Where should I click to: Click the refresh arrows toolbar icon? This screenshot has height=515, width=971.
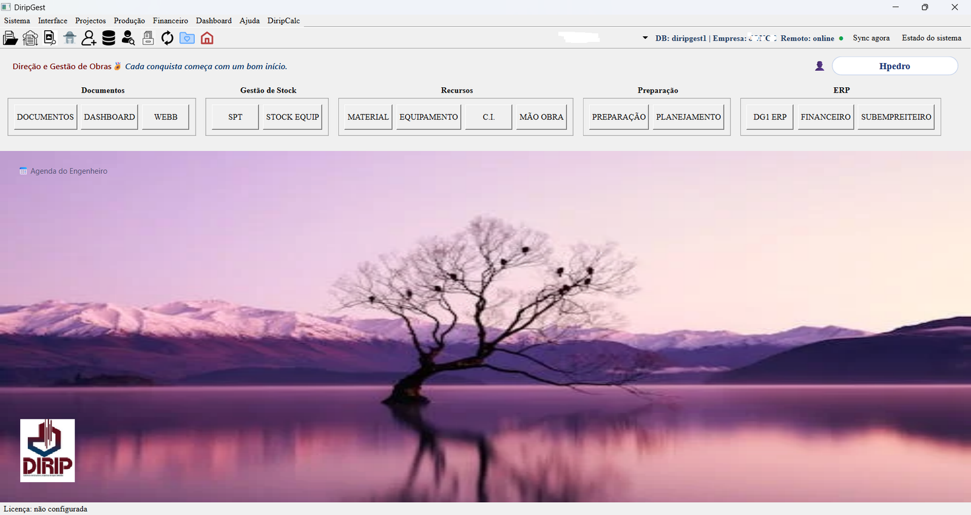167,38
